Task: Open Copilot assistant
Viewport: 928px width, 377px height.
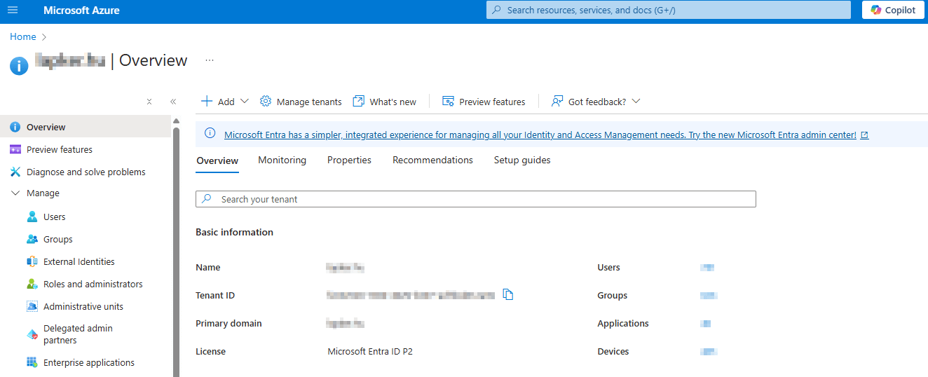Action: pos(893,10)
